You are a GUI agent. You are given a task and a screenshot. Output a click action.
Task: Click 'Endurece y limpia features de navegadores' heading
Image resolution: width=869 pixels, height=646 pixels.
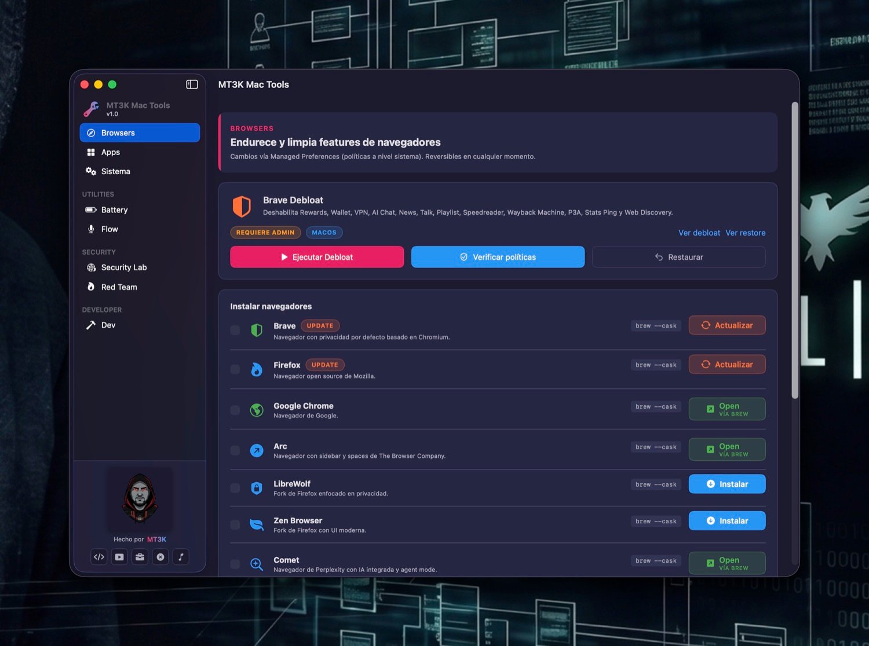point(335,142)
